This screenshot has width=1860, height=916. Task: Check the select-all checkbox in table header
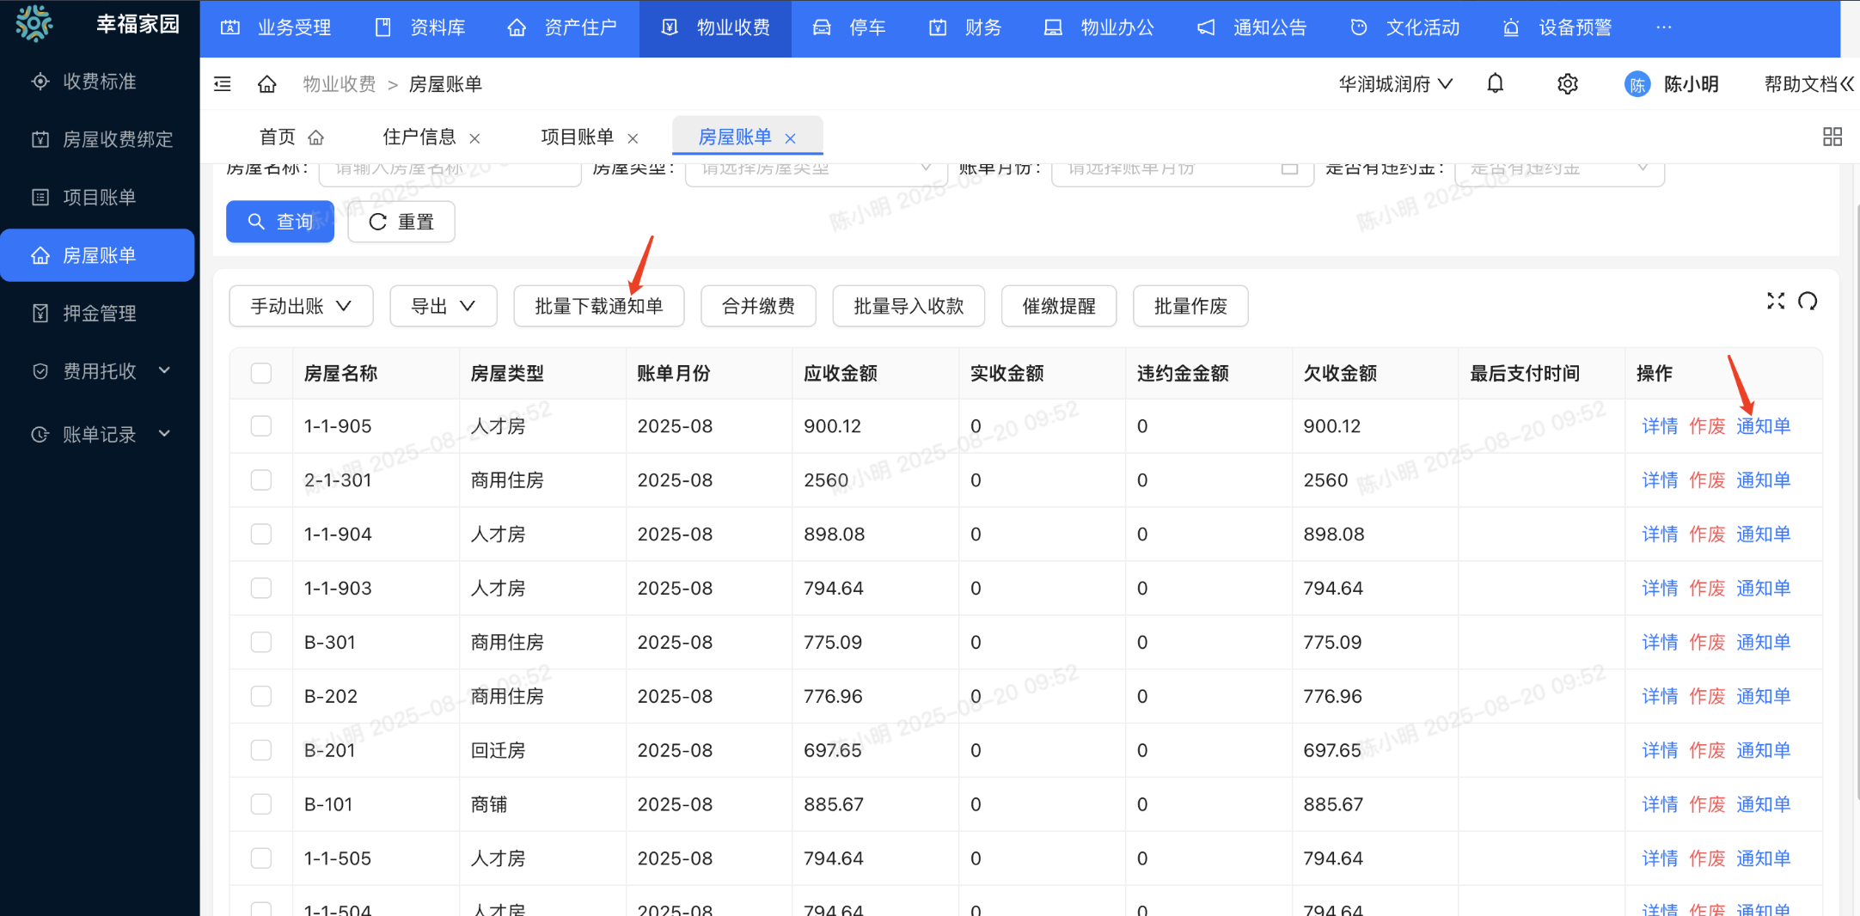click(261, 374)
